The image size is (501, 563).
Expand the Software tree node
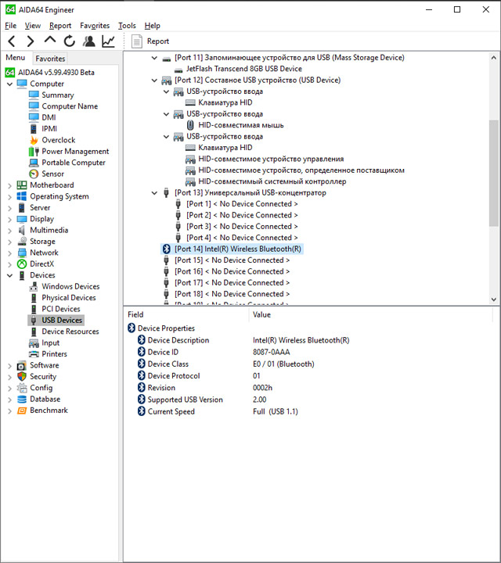pos(9,366)
